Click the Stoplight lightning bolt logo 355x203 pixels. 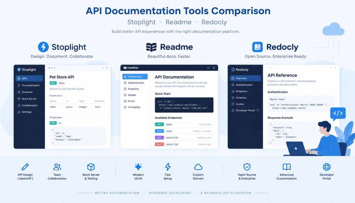point(43,47)
